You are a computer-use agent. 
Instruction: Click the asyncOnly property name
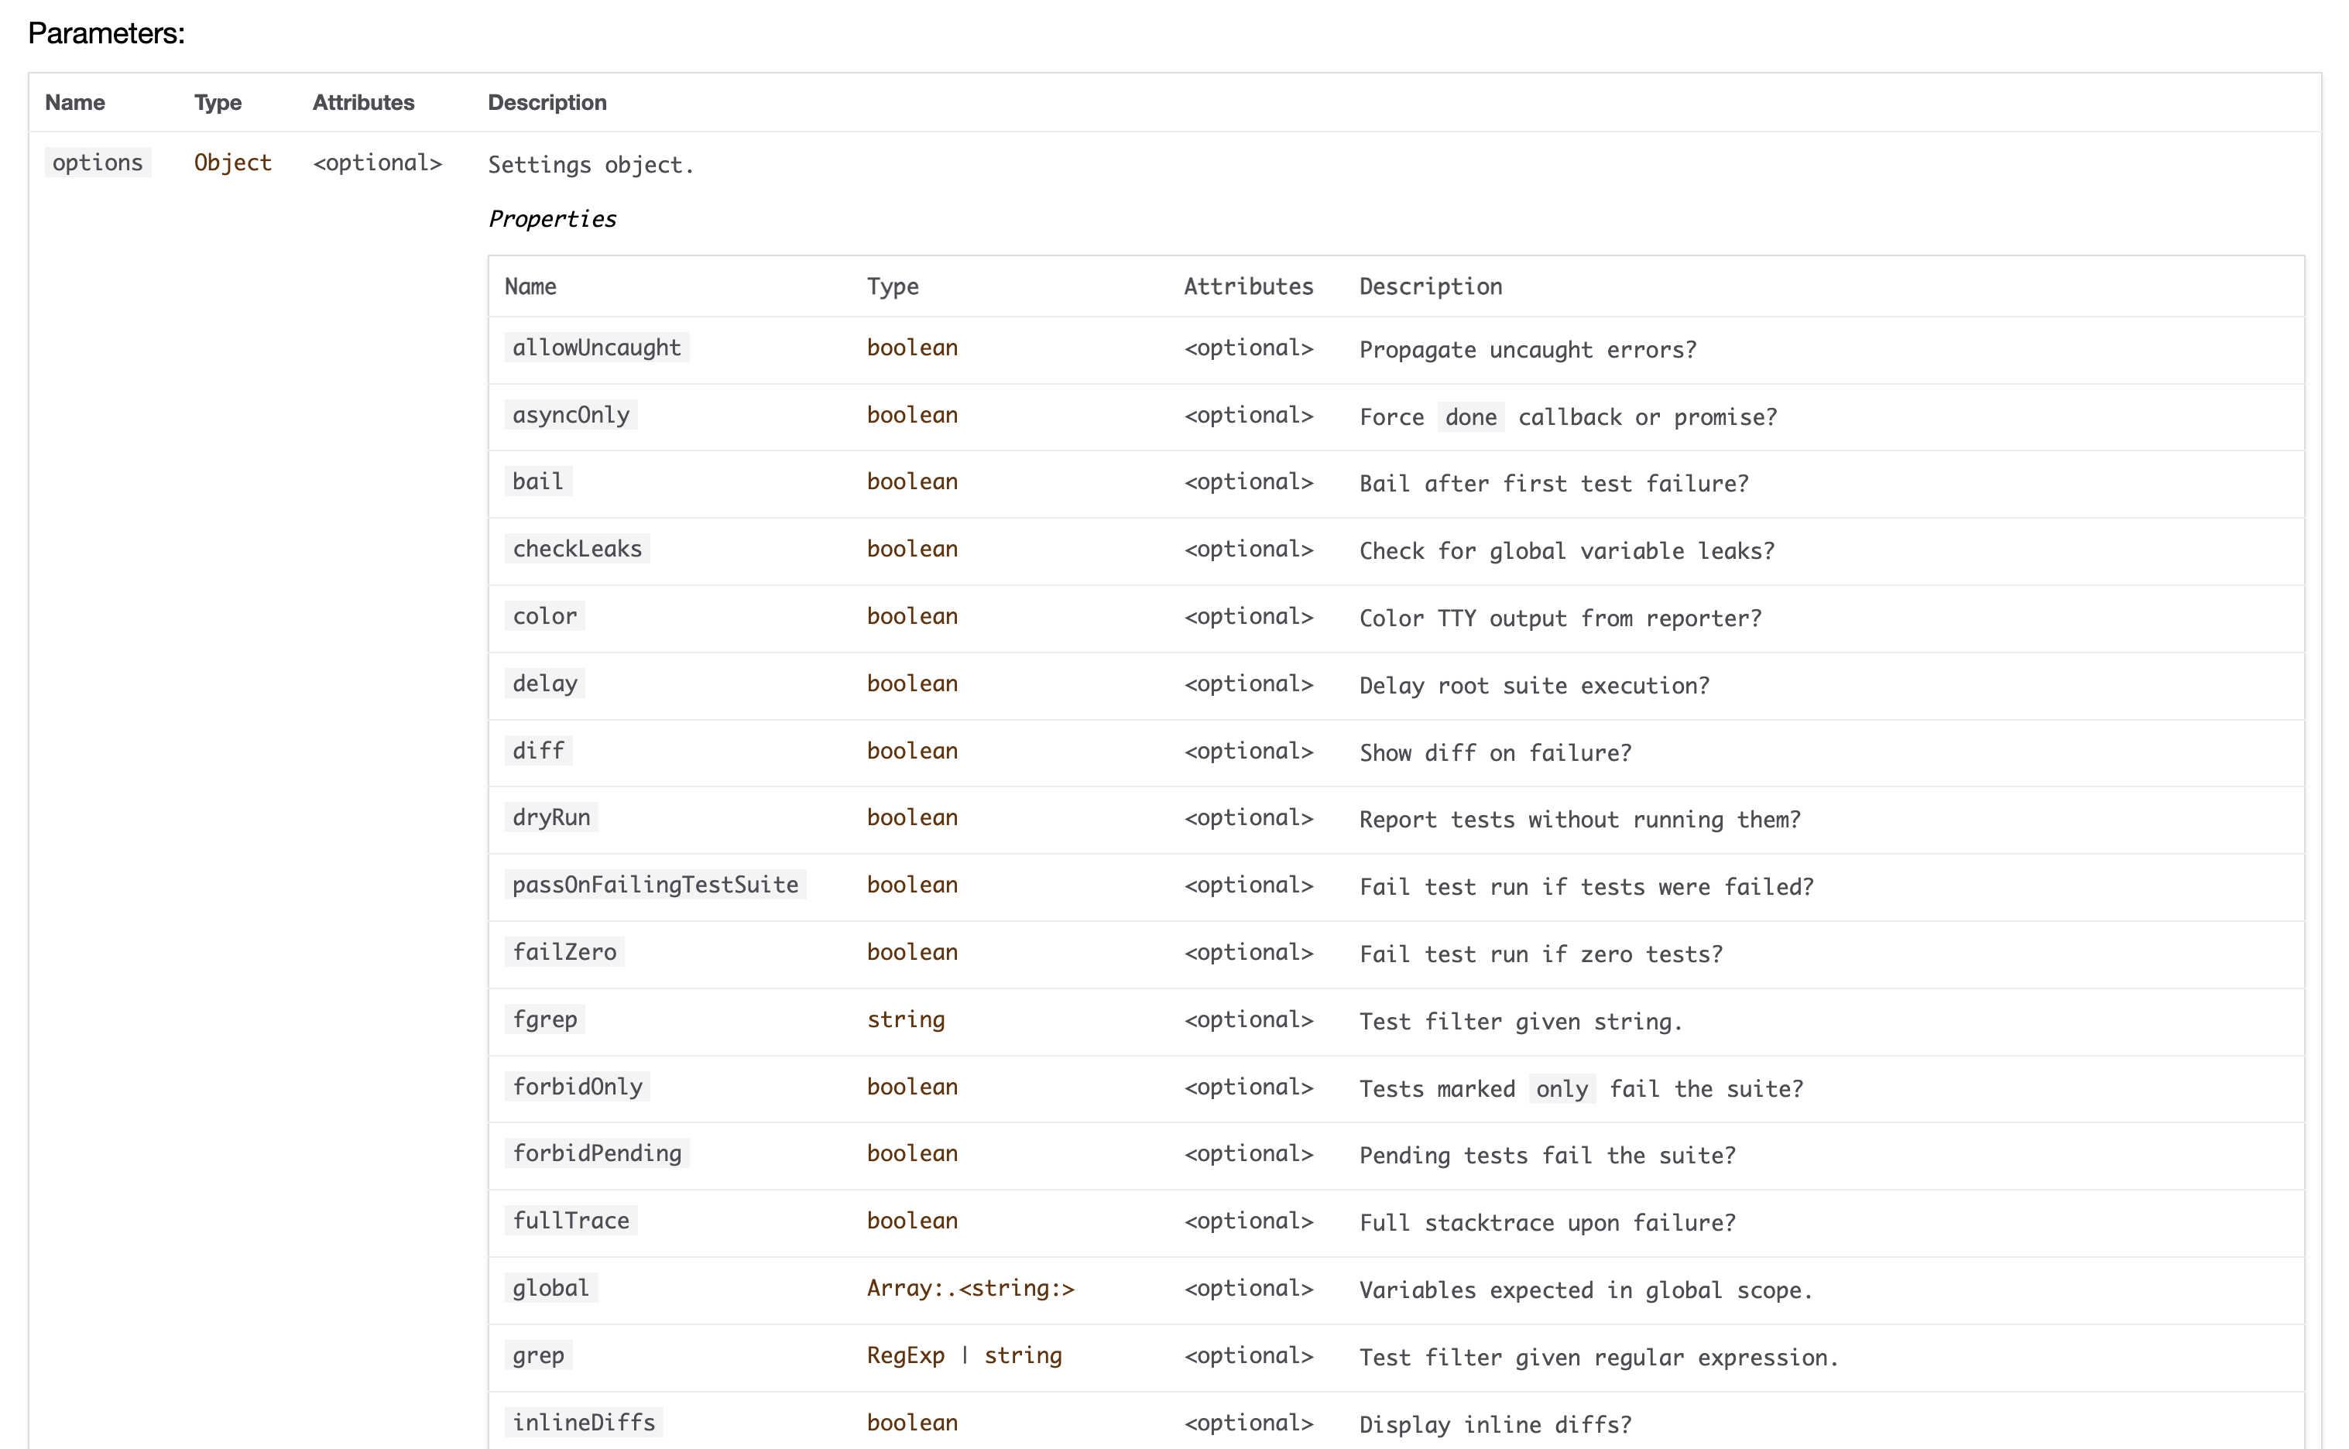click(x=571, y=415)
